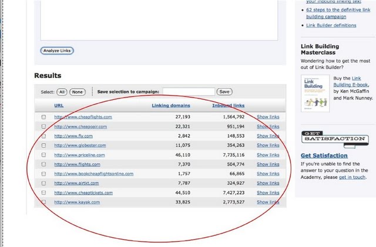Check the fly.com row checkbox
Image resolution: width=376 pixels, height=247 pixels.
click(43, 136)
